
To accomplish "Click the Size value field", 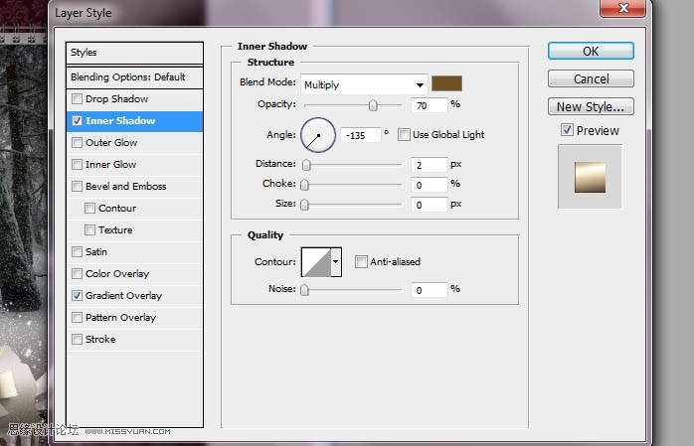I will coord(429,205).
